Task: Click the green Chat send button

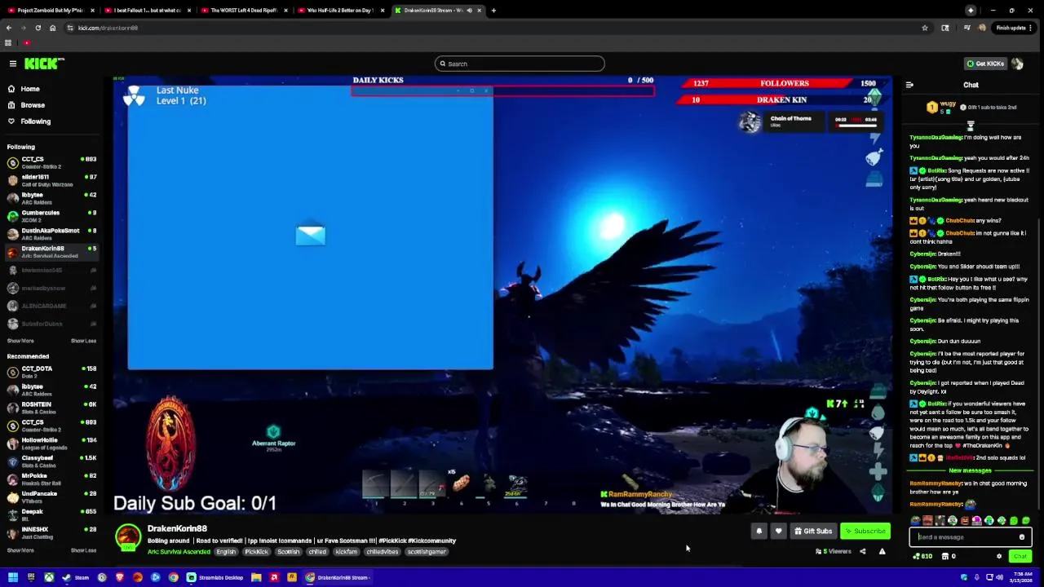Action: (1020, 557)
